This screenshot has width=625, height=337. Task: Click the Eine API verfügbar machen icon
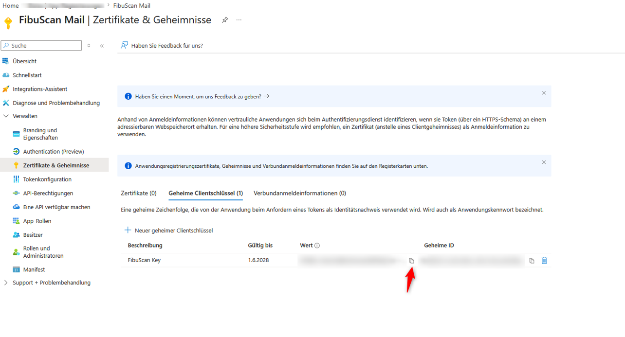click(16, 207)
